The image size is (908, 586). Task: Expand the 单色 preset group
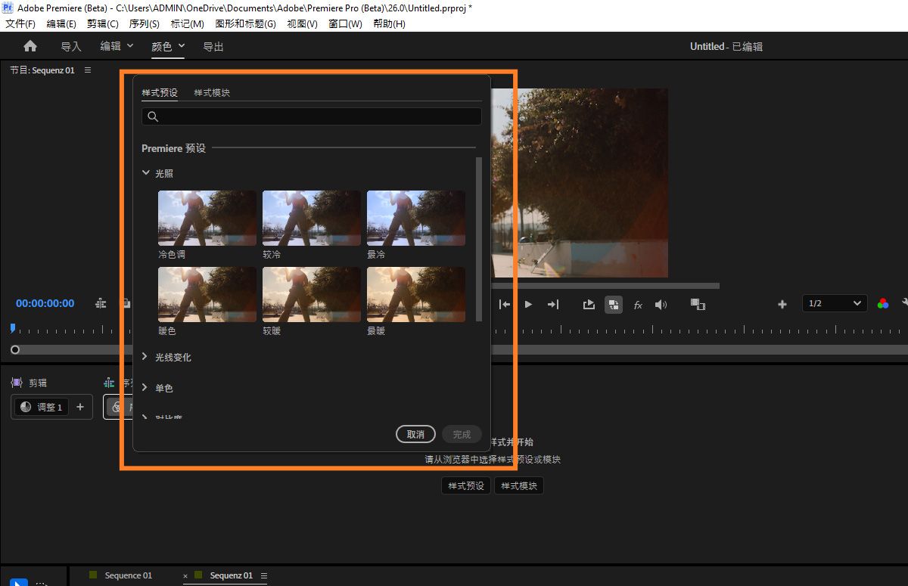click(x=146, y=388)
